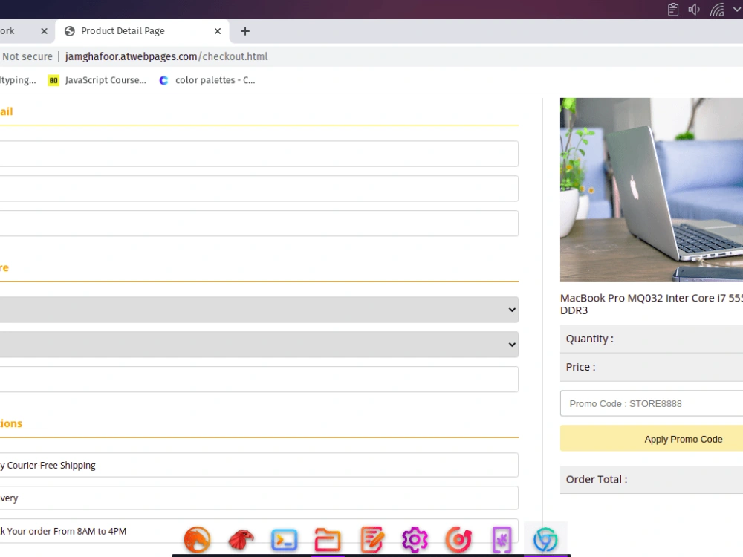Open the file manager folder dock icon
The height and width of the screenshot is (557, 743).
(328, 540)
